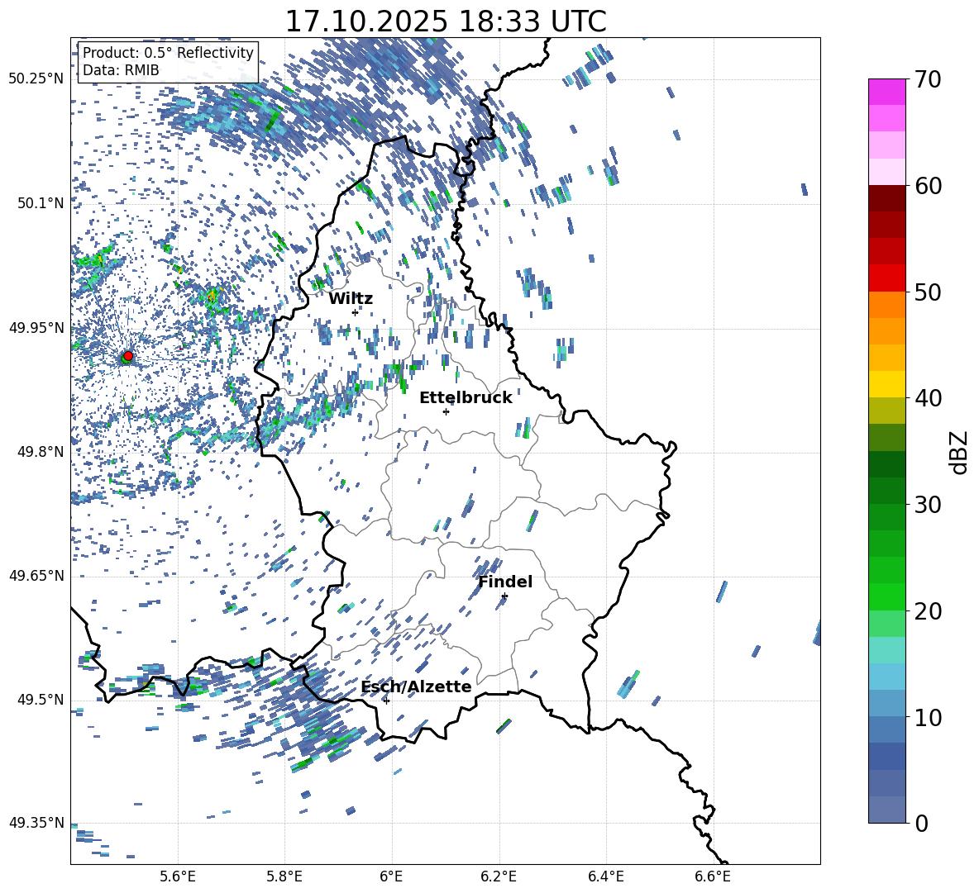The height and width of the screenshot is (893, 979).
Task: Click the 6°E longitude label
Action: [x=391, y=876]
